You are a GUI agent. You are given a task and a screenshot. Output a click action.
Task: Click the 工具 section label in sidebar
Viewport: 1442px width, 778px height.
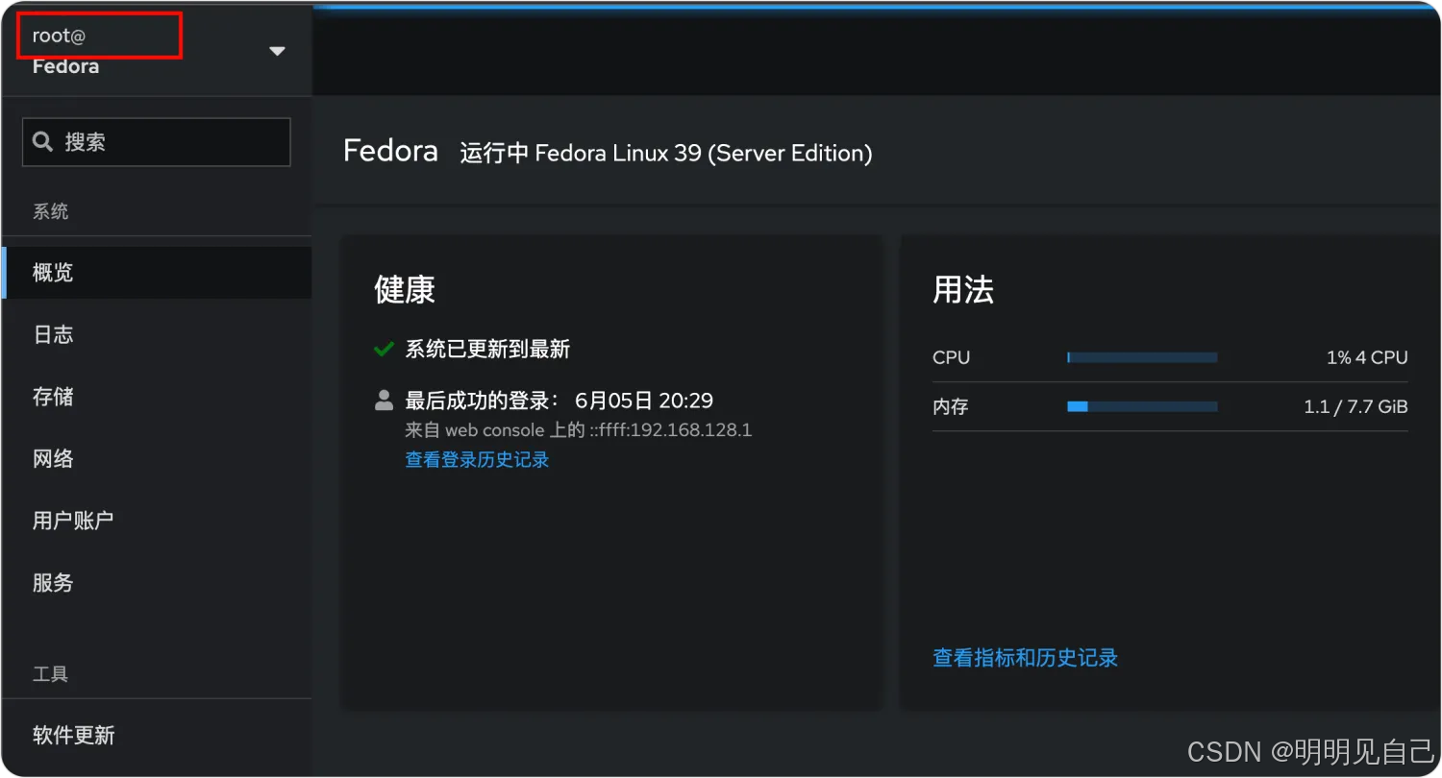click(51, 674)
